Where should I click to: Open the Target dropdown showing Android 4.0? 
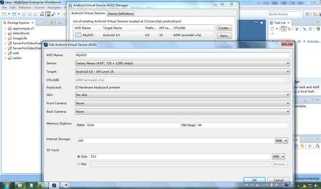[182, 72]
